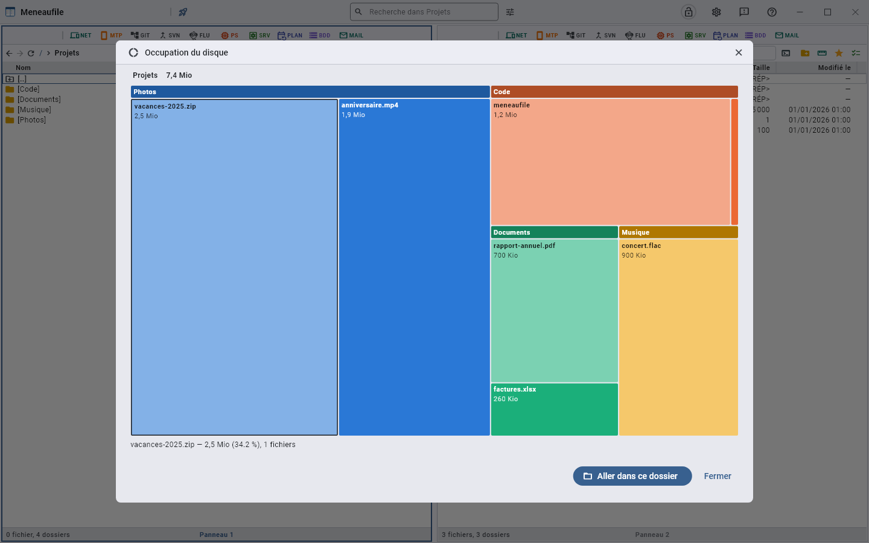Click MTP tool in left panel toolbar

pyautogui.click(x=112, y=36)
